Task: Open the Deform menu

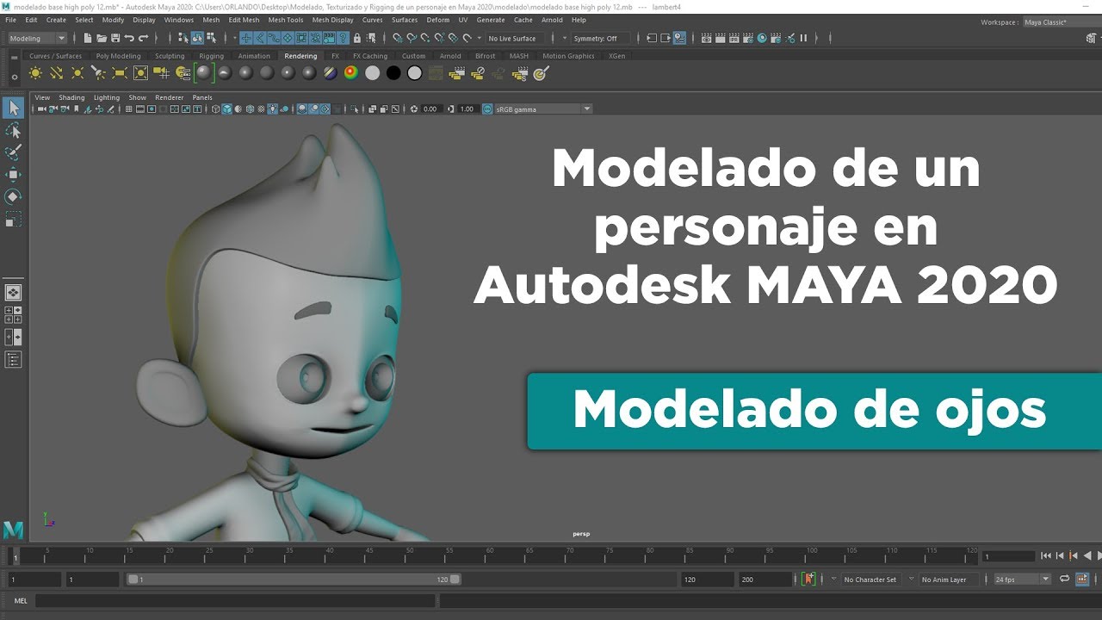Action: [438, 20]
